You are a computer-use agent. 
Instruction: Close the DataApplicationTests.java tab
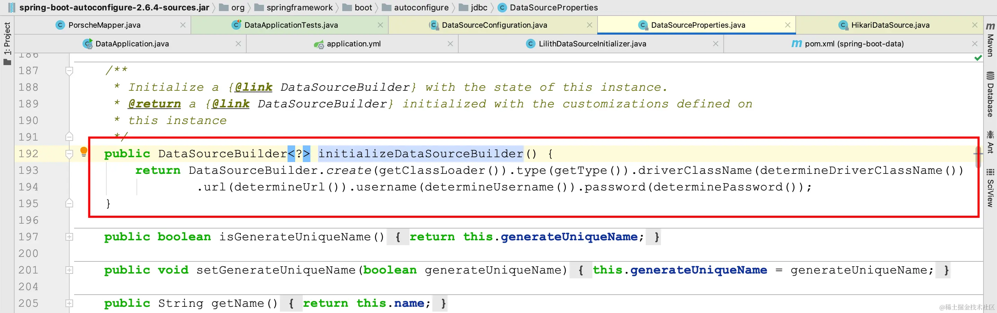coord(380,25)
